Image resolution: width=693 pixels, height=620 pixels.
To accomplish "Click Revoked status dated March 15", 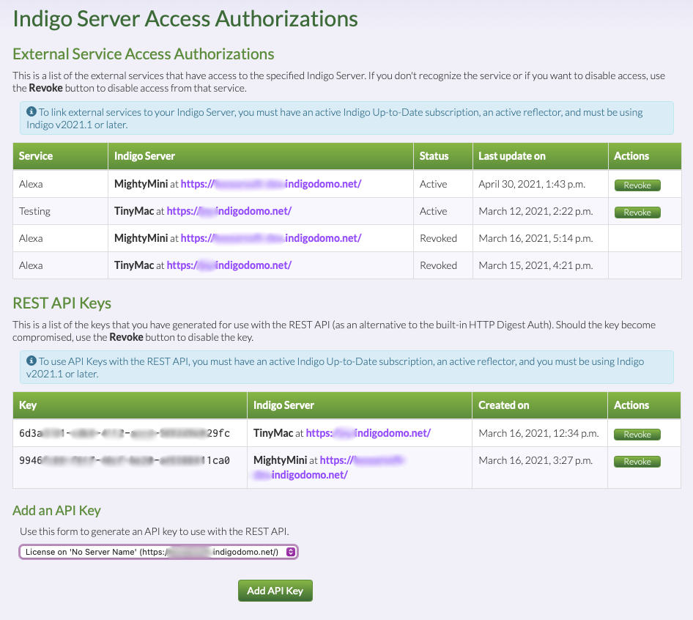I will [x=438, y=265].
